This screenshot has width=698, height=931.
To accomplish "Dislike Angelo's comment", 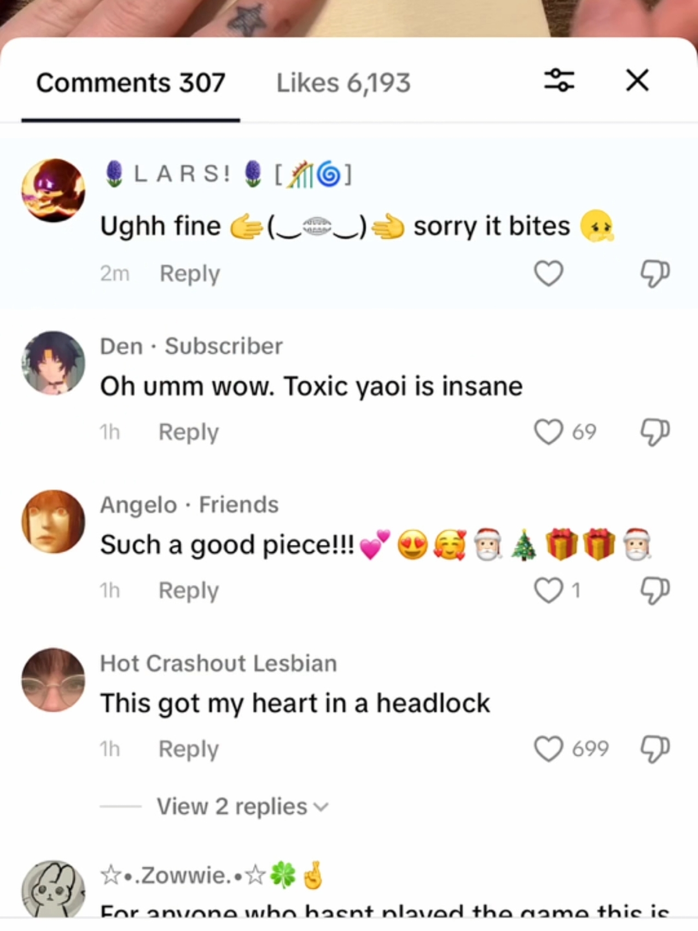I will [x=655, y=591].
